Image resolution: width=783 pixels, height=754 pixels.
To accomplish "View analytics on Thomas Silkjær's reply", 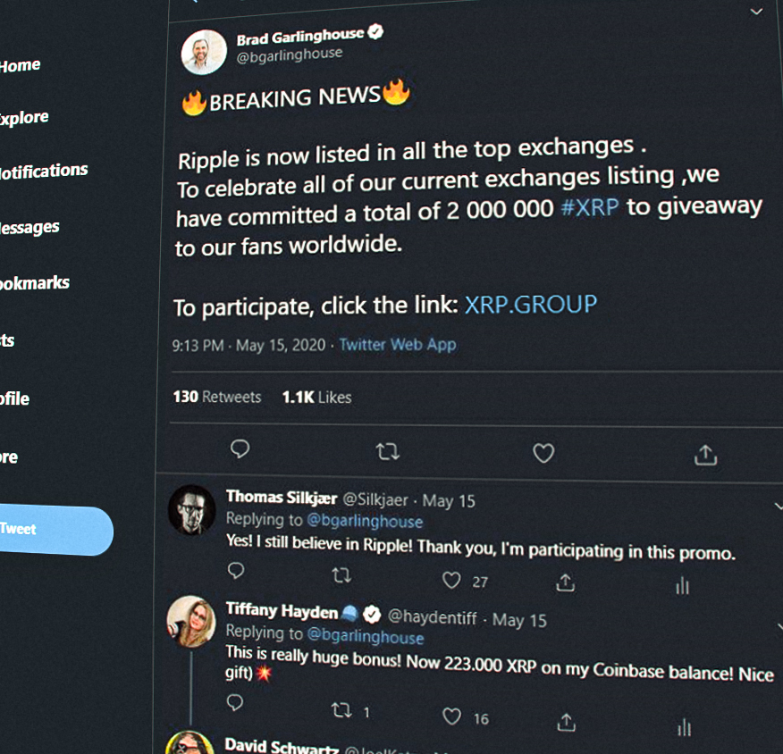I will click(682, 586).
